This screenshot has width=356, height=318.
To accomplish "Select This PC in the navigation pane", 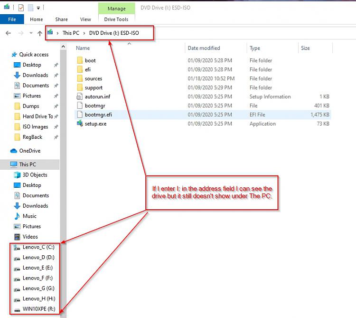I will 27,164.
